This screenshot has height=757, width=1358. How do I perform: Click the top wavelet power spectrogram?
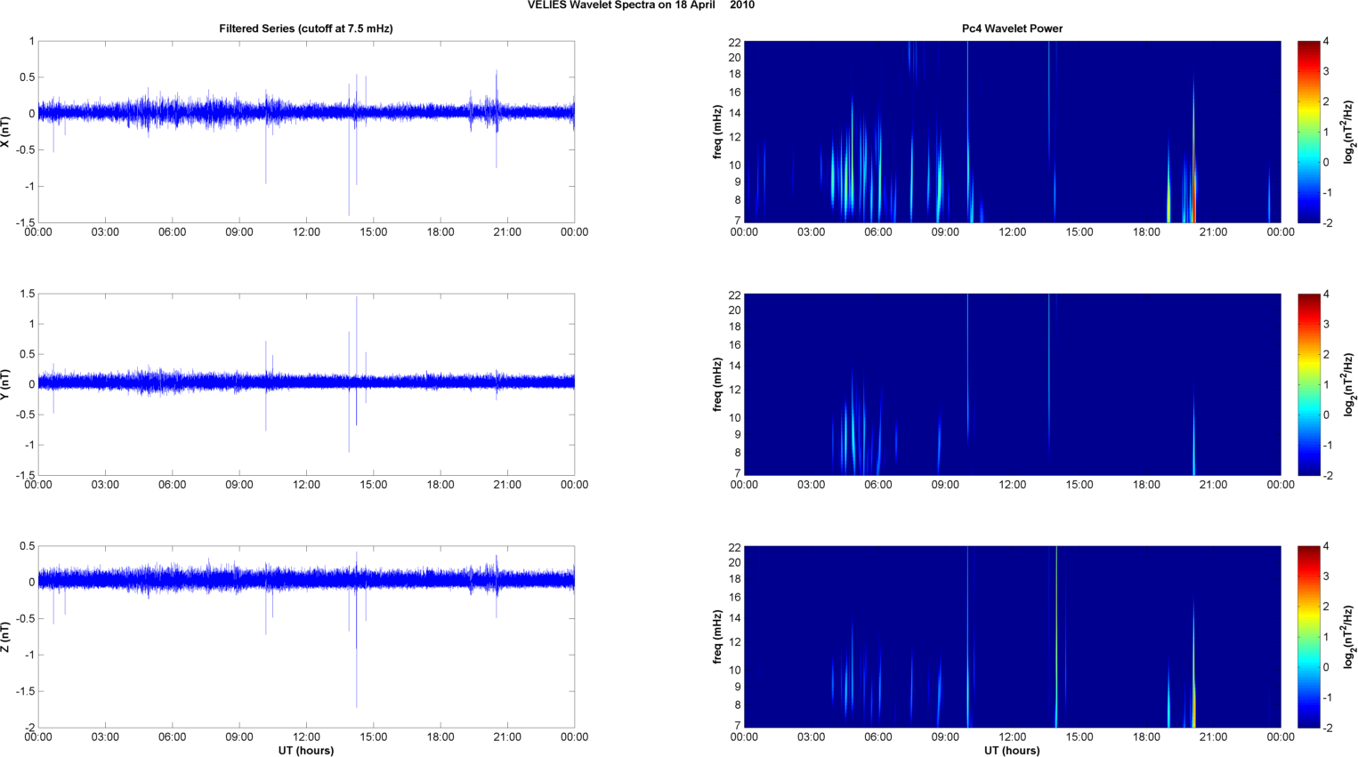pyautogui.click(x=1012, y=132)
